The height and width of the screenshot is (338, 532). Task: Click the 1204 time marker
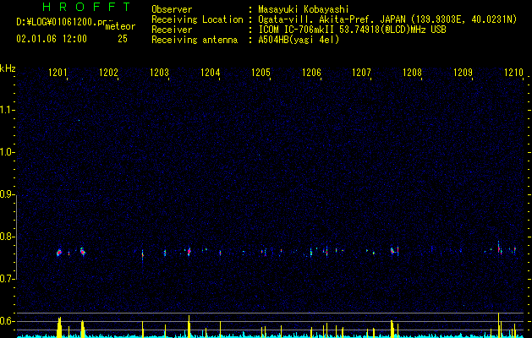pos(210,72)
